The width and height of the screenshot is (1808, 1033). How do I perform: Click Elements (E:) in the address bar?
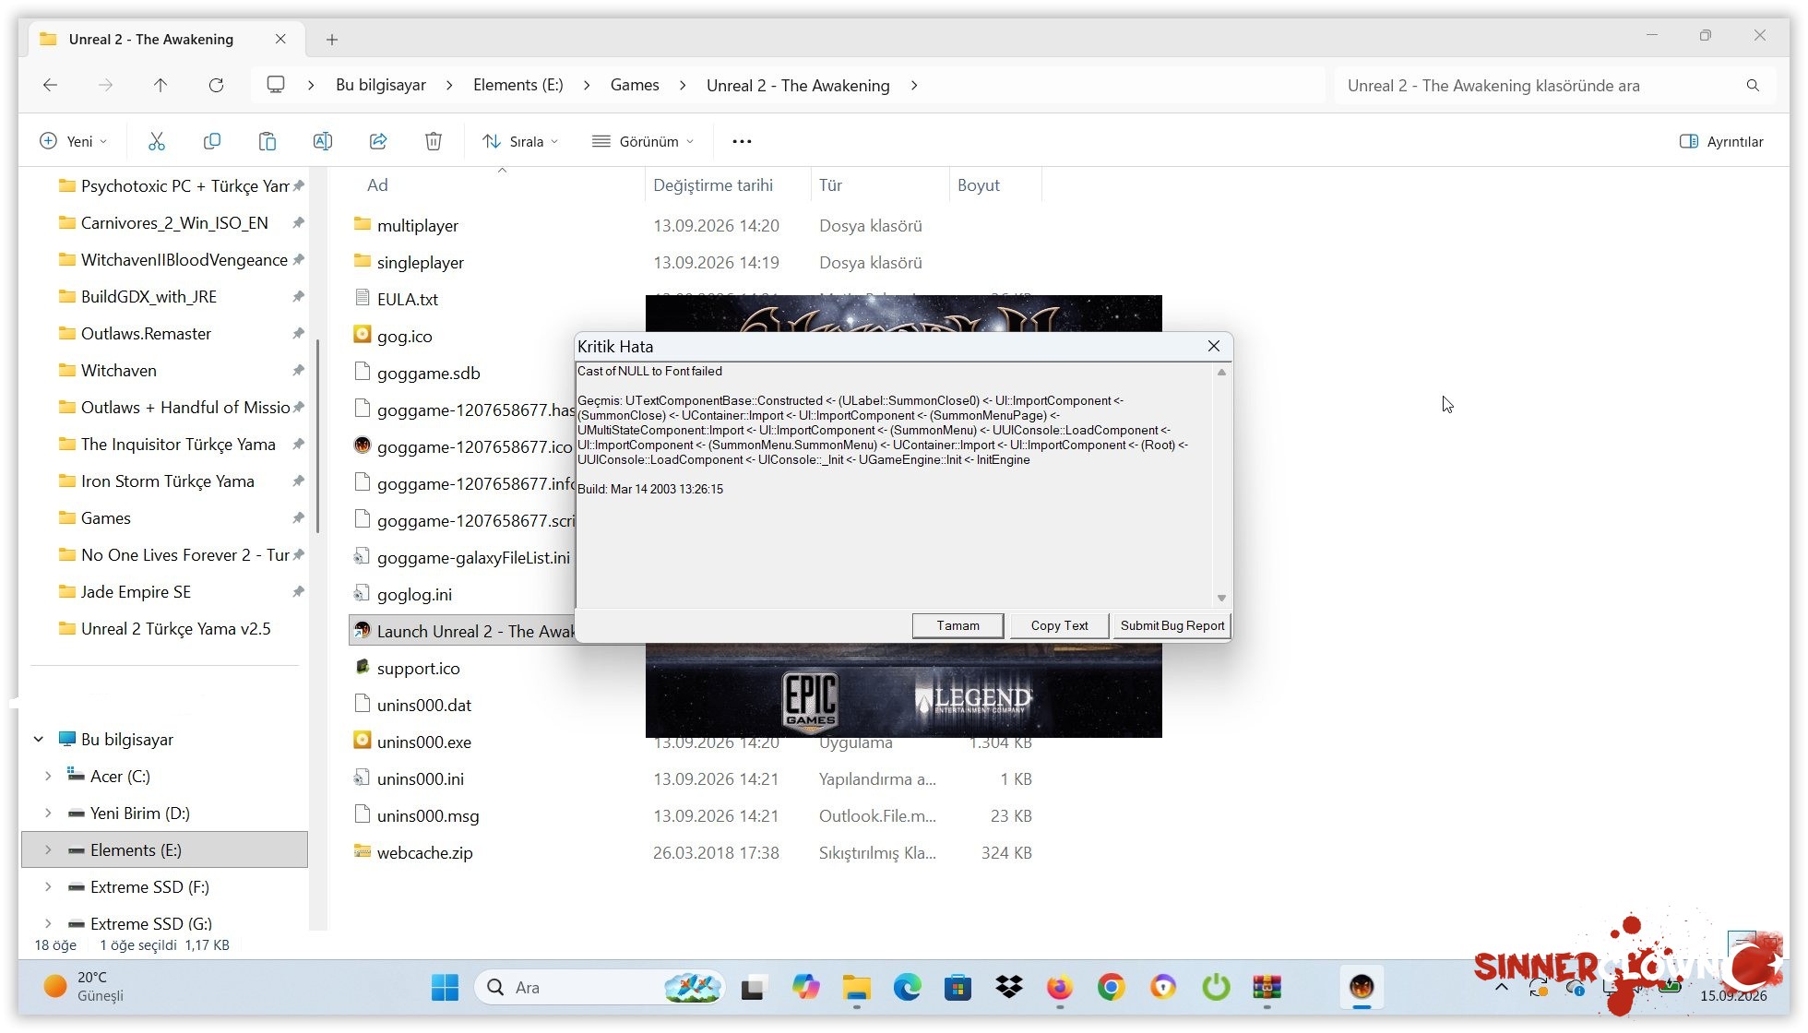[x=518, y=85]
